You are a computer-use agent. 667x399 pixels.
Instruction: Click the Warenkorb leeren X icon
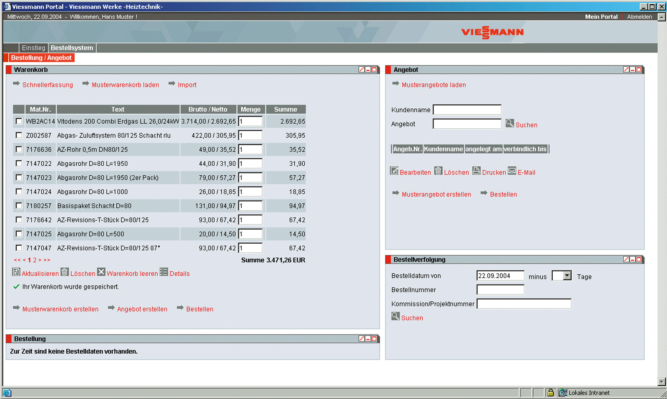(x=101, y=272)
